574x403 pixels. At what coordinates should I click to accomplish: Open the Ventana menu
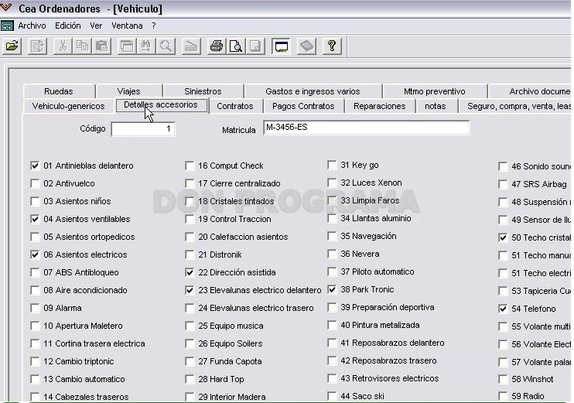coord(127,26)
